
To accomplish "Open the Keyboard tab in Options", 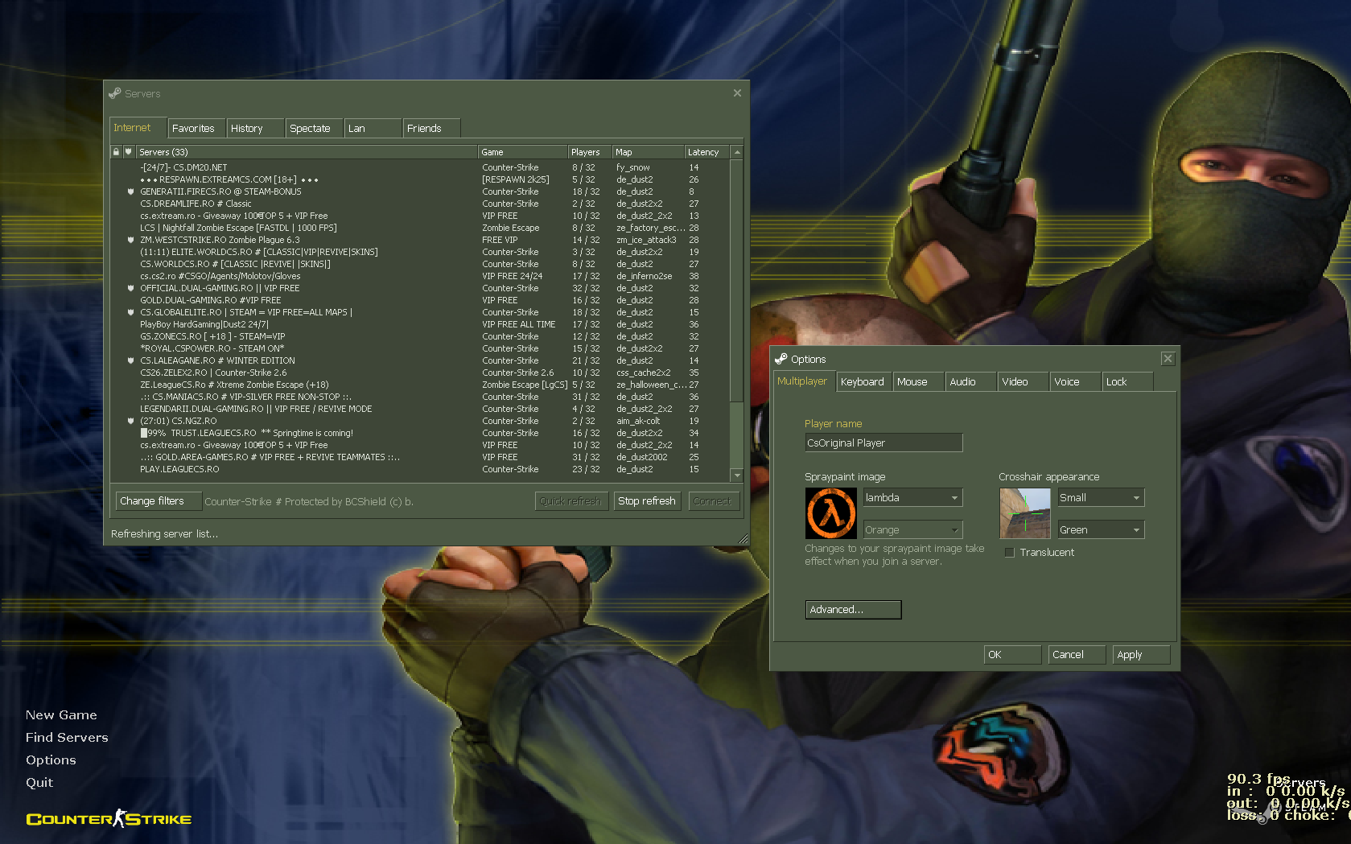I will click(x=862, y=382).
